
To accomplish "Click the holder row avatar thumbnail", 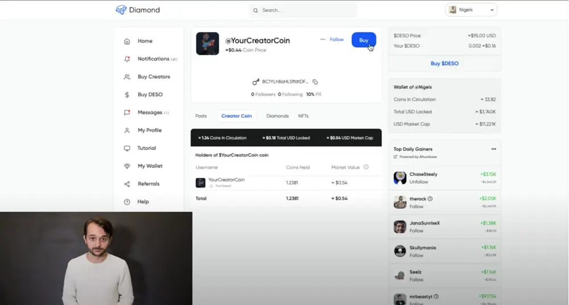I will coord(201,183).
